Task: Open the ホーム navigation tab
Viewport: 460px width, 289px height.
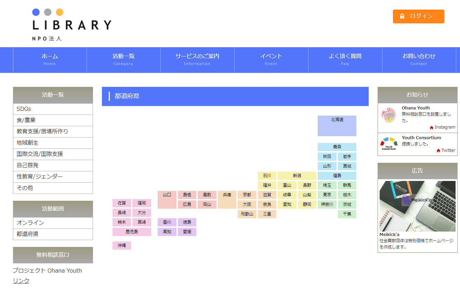Action: (x=50, y=60)
